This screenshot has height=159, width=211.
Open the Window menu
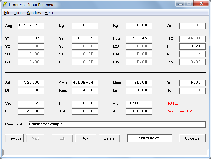[34, 13]
